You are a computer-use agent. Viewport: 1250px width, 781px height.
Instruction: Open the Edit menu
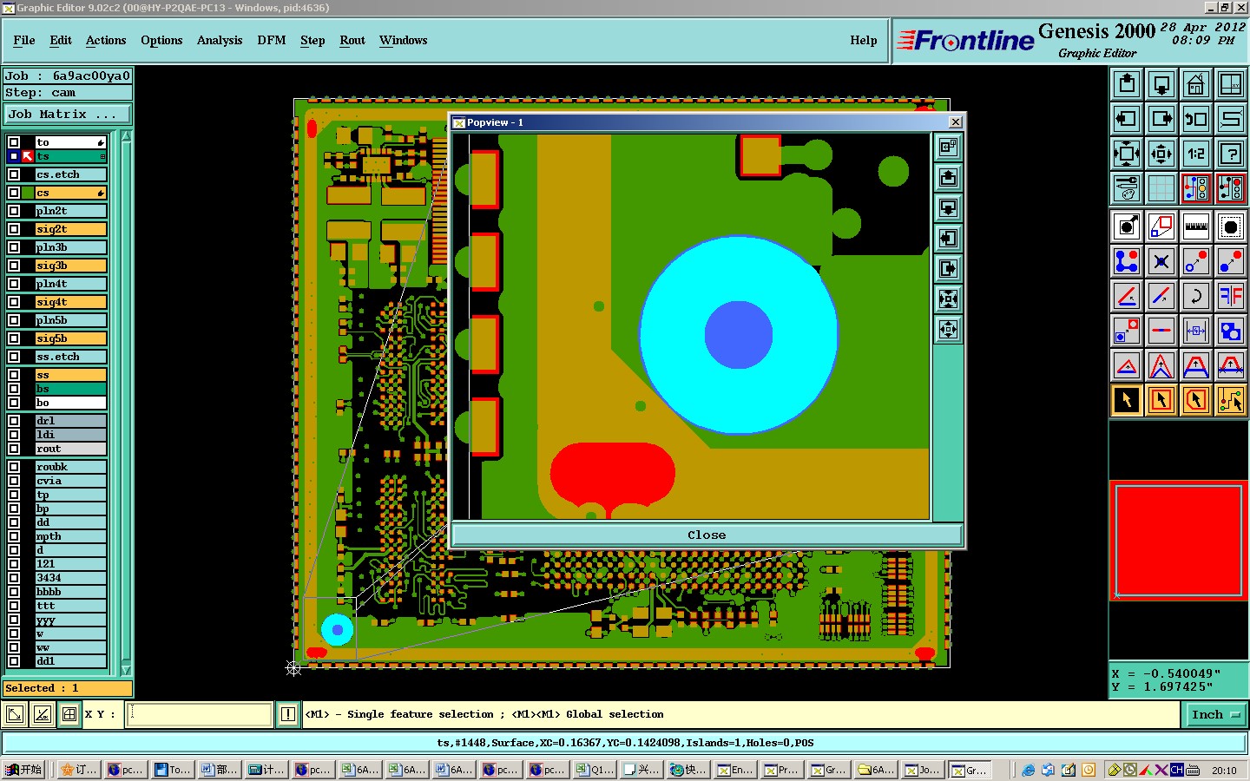pos(61,41)
